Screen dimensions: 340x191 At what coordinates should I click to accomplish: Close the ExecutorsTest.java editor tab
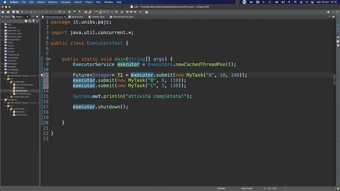[x=65, y=17]
